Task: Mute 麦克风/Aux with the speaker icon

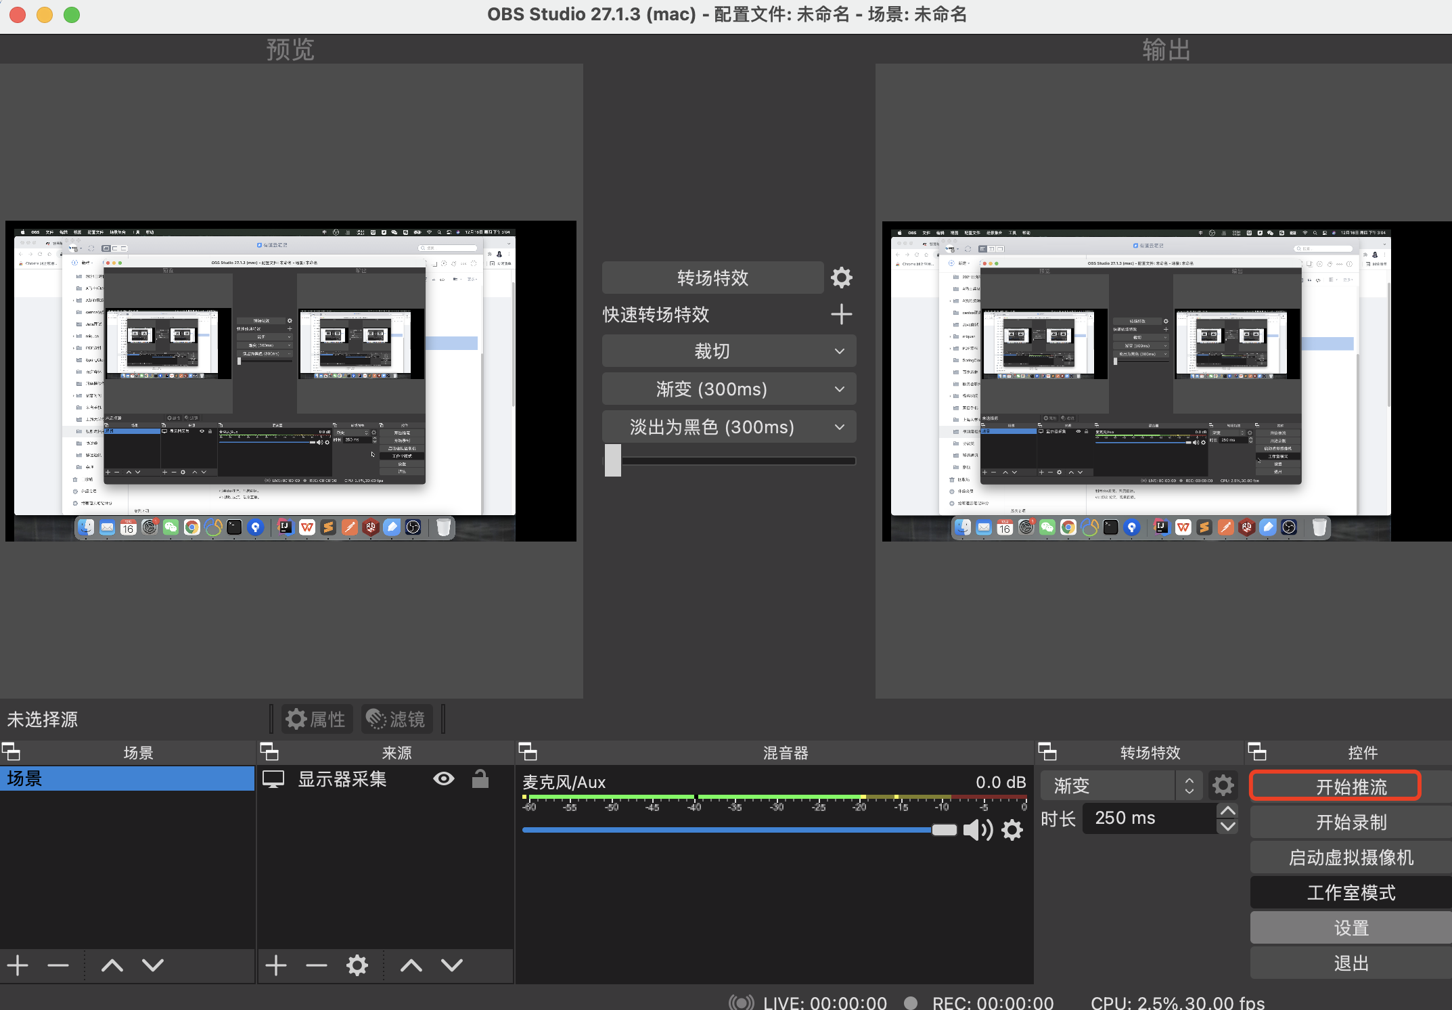Action: (x=977, y=830)
